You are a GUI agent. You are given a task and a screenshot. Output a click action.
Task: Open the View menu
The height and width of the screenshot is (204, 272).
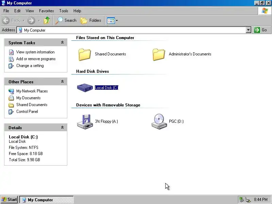30,11
